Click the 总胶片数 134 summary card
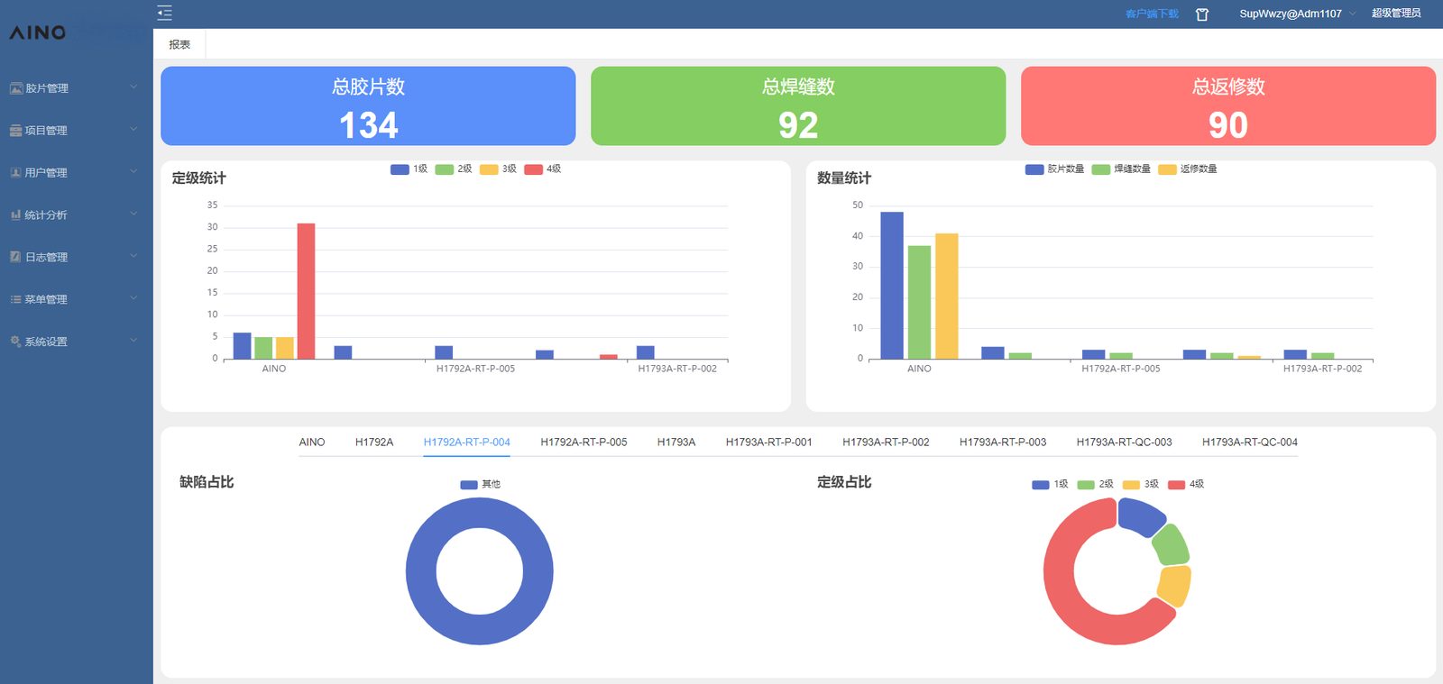The image size is (1443, 684). tap(368, 105)
